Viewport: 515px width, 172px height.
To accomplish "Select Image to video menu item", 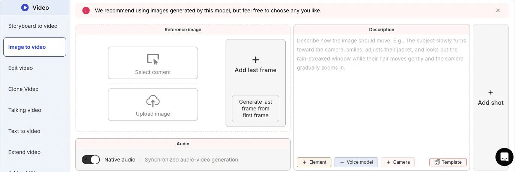I will tap(35, 47).
